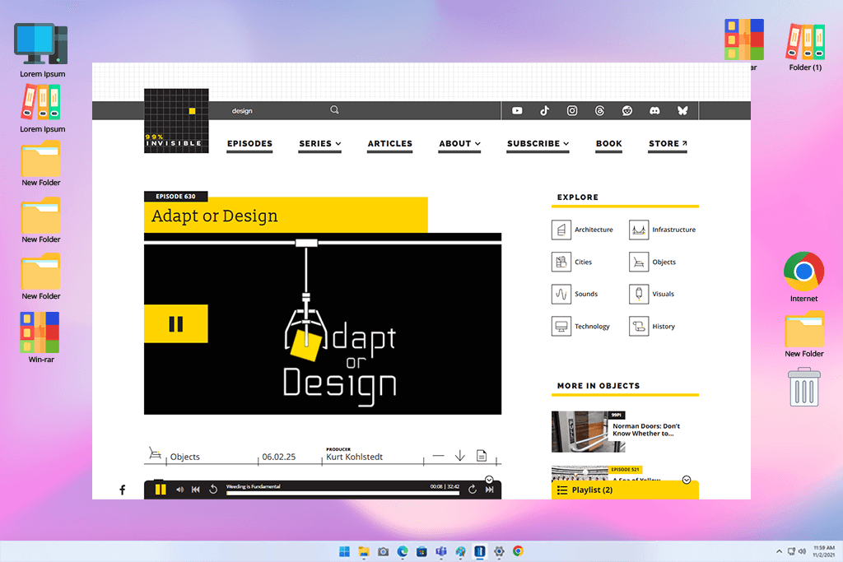Click the Adapt or Design title

[x=215, y=216]
